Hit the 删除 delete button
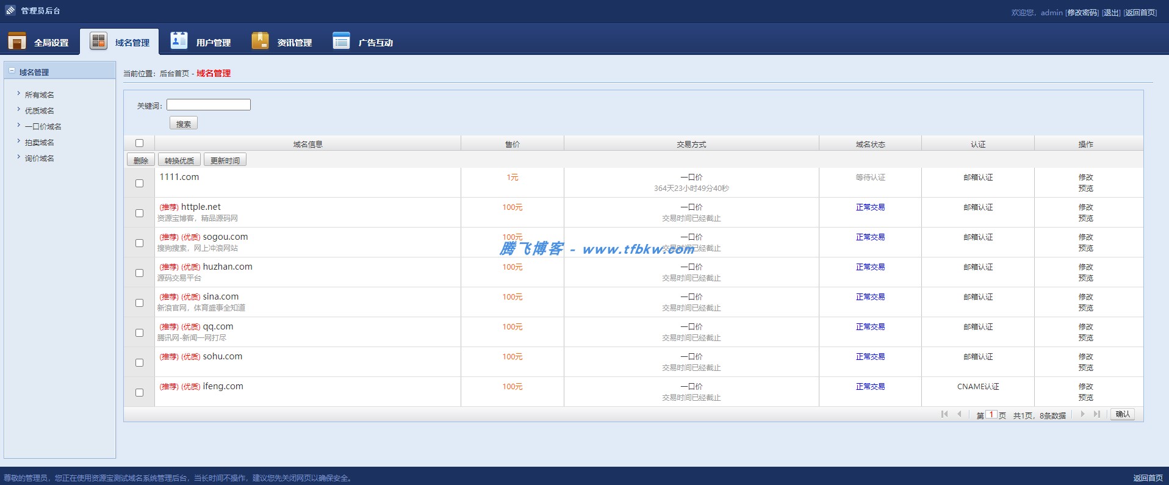The height and width of the screenshot is (485, 1169). (141, 160)
